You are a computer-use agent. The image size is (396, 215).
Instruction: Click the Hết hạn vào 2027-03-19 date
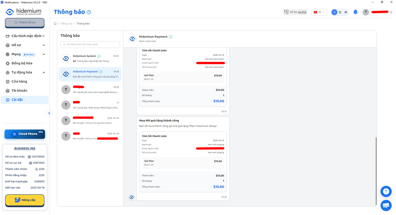pos(38,187)
